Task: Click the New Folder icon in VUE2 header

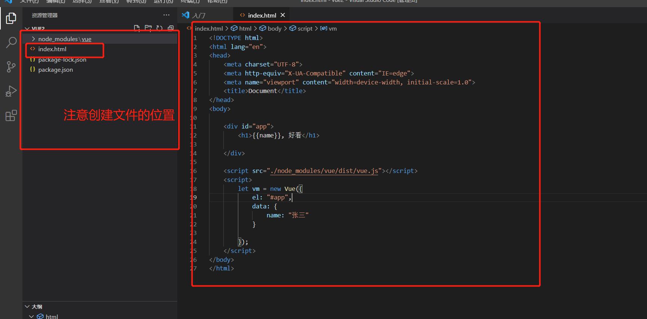Action: [148, 28]
